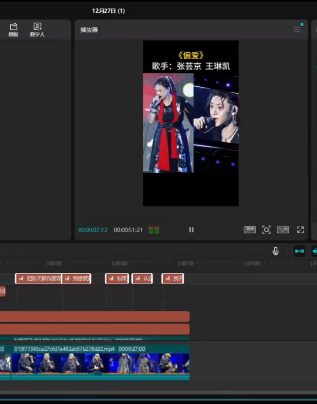
Task: Click the audio level meter icon
Action: [154, 230]
